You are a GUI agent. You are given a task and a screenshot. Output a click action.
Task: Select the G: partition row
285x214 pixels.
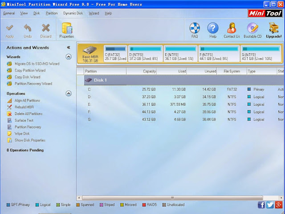[x=184, y=119]
